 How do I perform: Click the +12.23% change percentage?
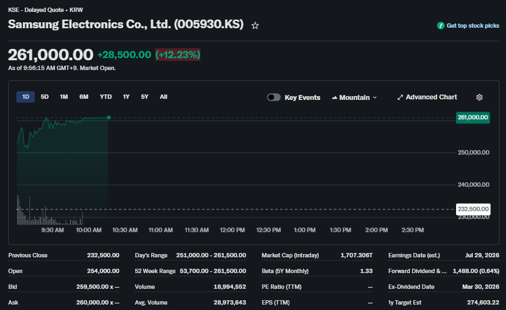(178, 54)
